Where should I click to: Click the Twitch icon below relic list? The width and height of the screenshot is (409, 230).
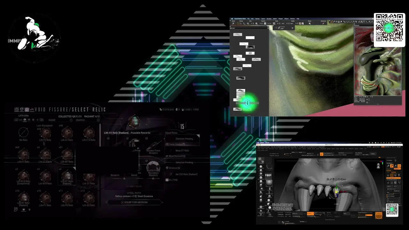(16, 209)
